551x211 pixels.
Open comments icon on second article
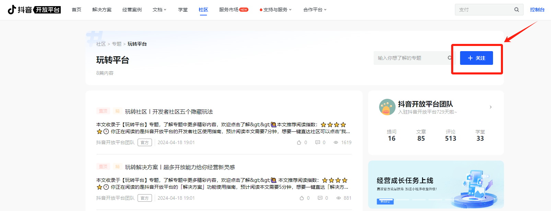click(320, 198)
